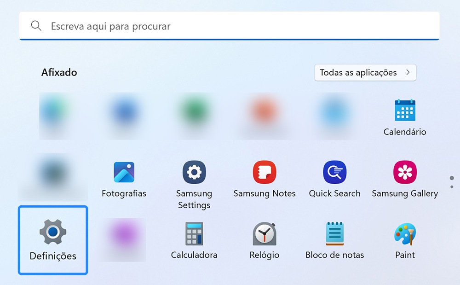
Task: Open Bloco de notas
Action: pos(334,241)
